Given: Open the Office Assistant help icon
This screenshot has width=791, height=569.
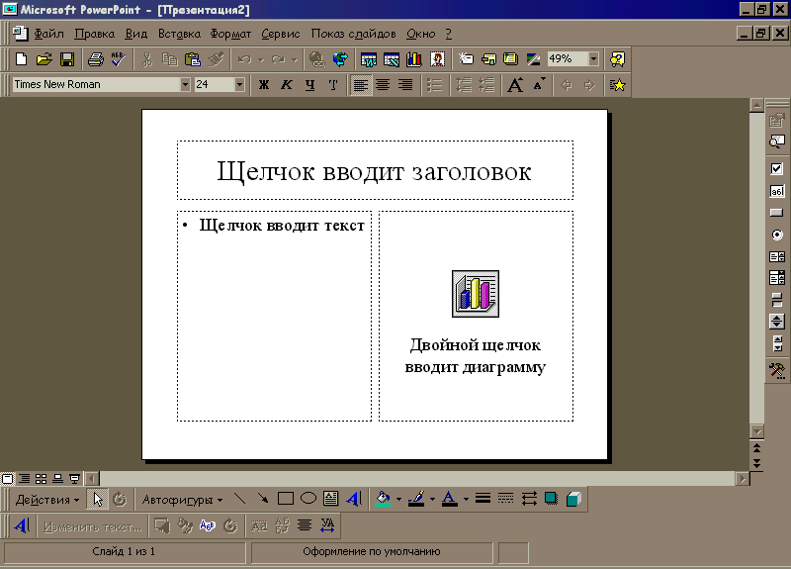Looking at the screenshot, I should point(617,59).
